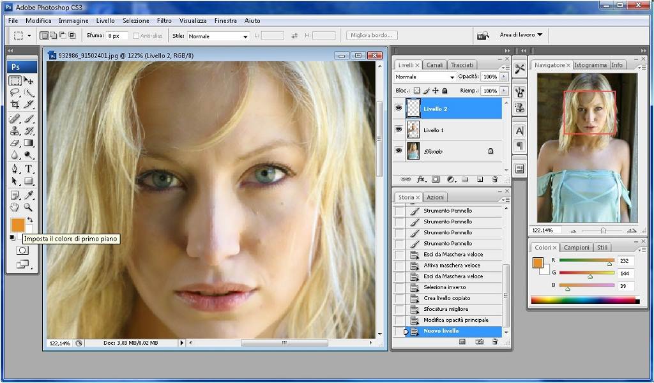This screenshot has width=654, height=383.
Task: Expand the Stile dropdown in options bar
Action: click(x=218, y=36)
